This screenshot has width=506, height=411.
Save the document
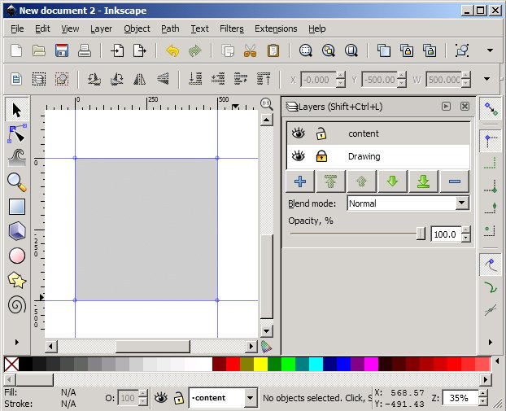tap(62, 50)
